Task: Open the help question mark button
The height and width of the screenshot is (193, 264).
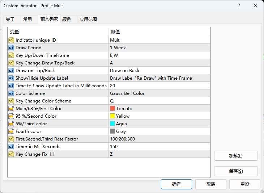Action: tap(239, 5)
